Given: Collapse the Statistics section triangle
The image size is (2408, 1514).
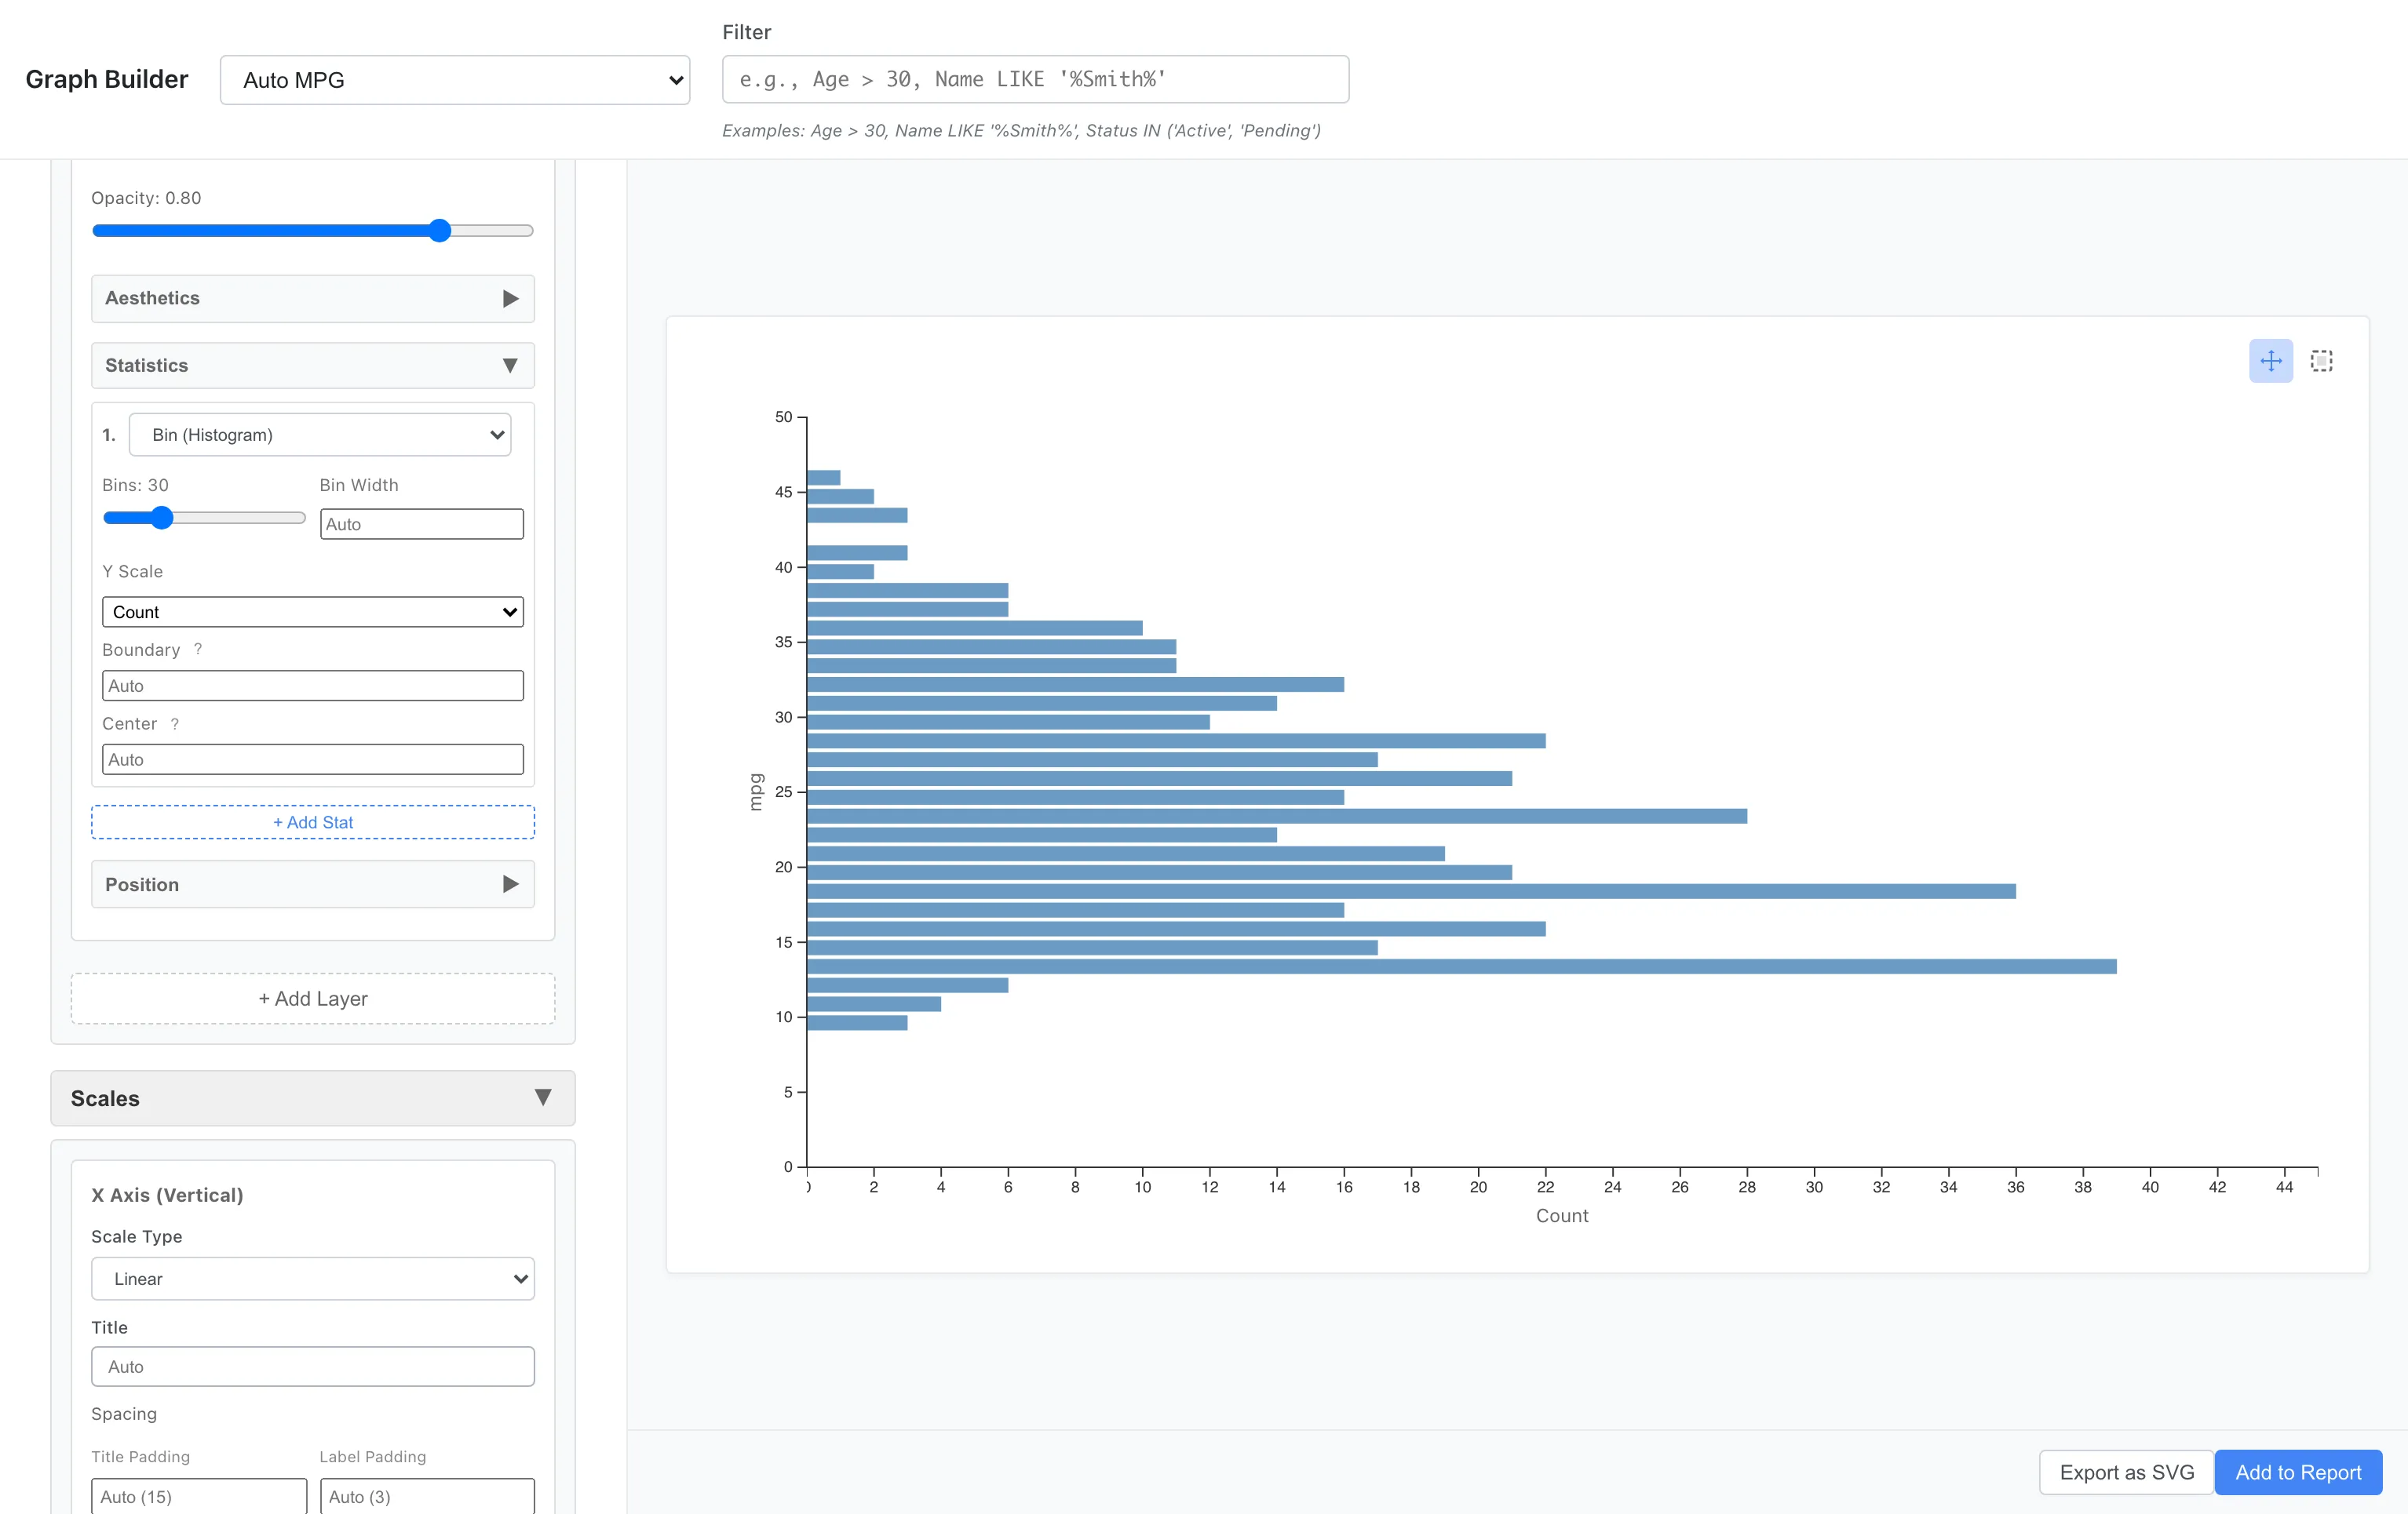Looking at the screenshot, I should click(x=511, y=366).
